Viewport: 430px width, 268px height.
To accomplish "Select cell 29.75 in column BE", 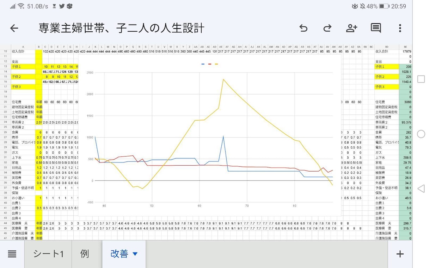I will click(x=405, y=163).
